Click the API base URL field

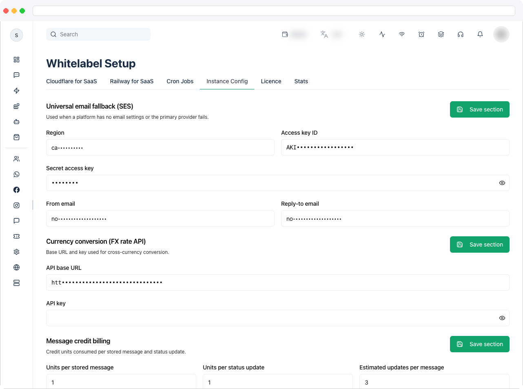(278, 282)
